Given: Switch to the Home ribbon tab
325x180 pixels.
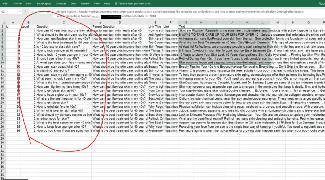Looking at the screenshot, I should (x=18, y=3).
